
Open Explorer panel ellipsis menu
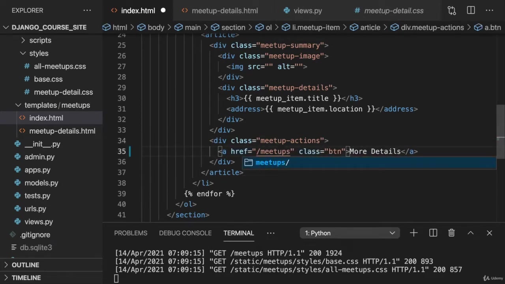(87, 11)
